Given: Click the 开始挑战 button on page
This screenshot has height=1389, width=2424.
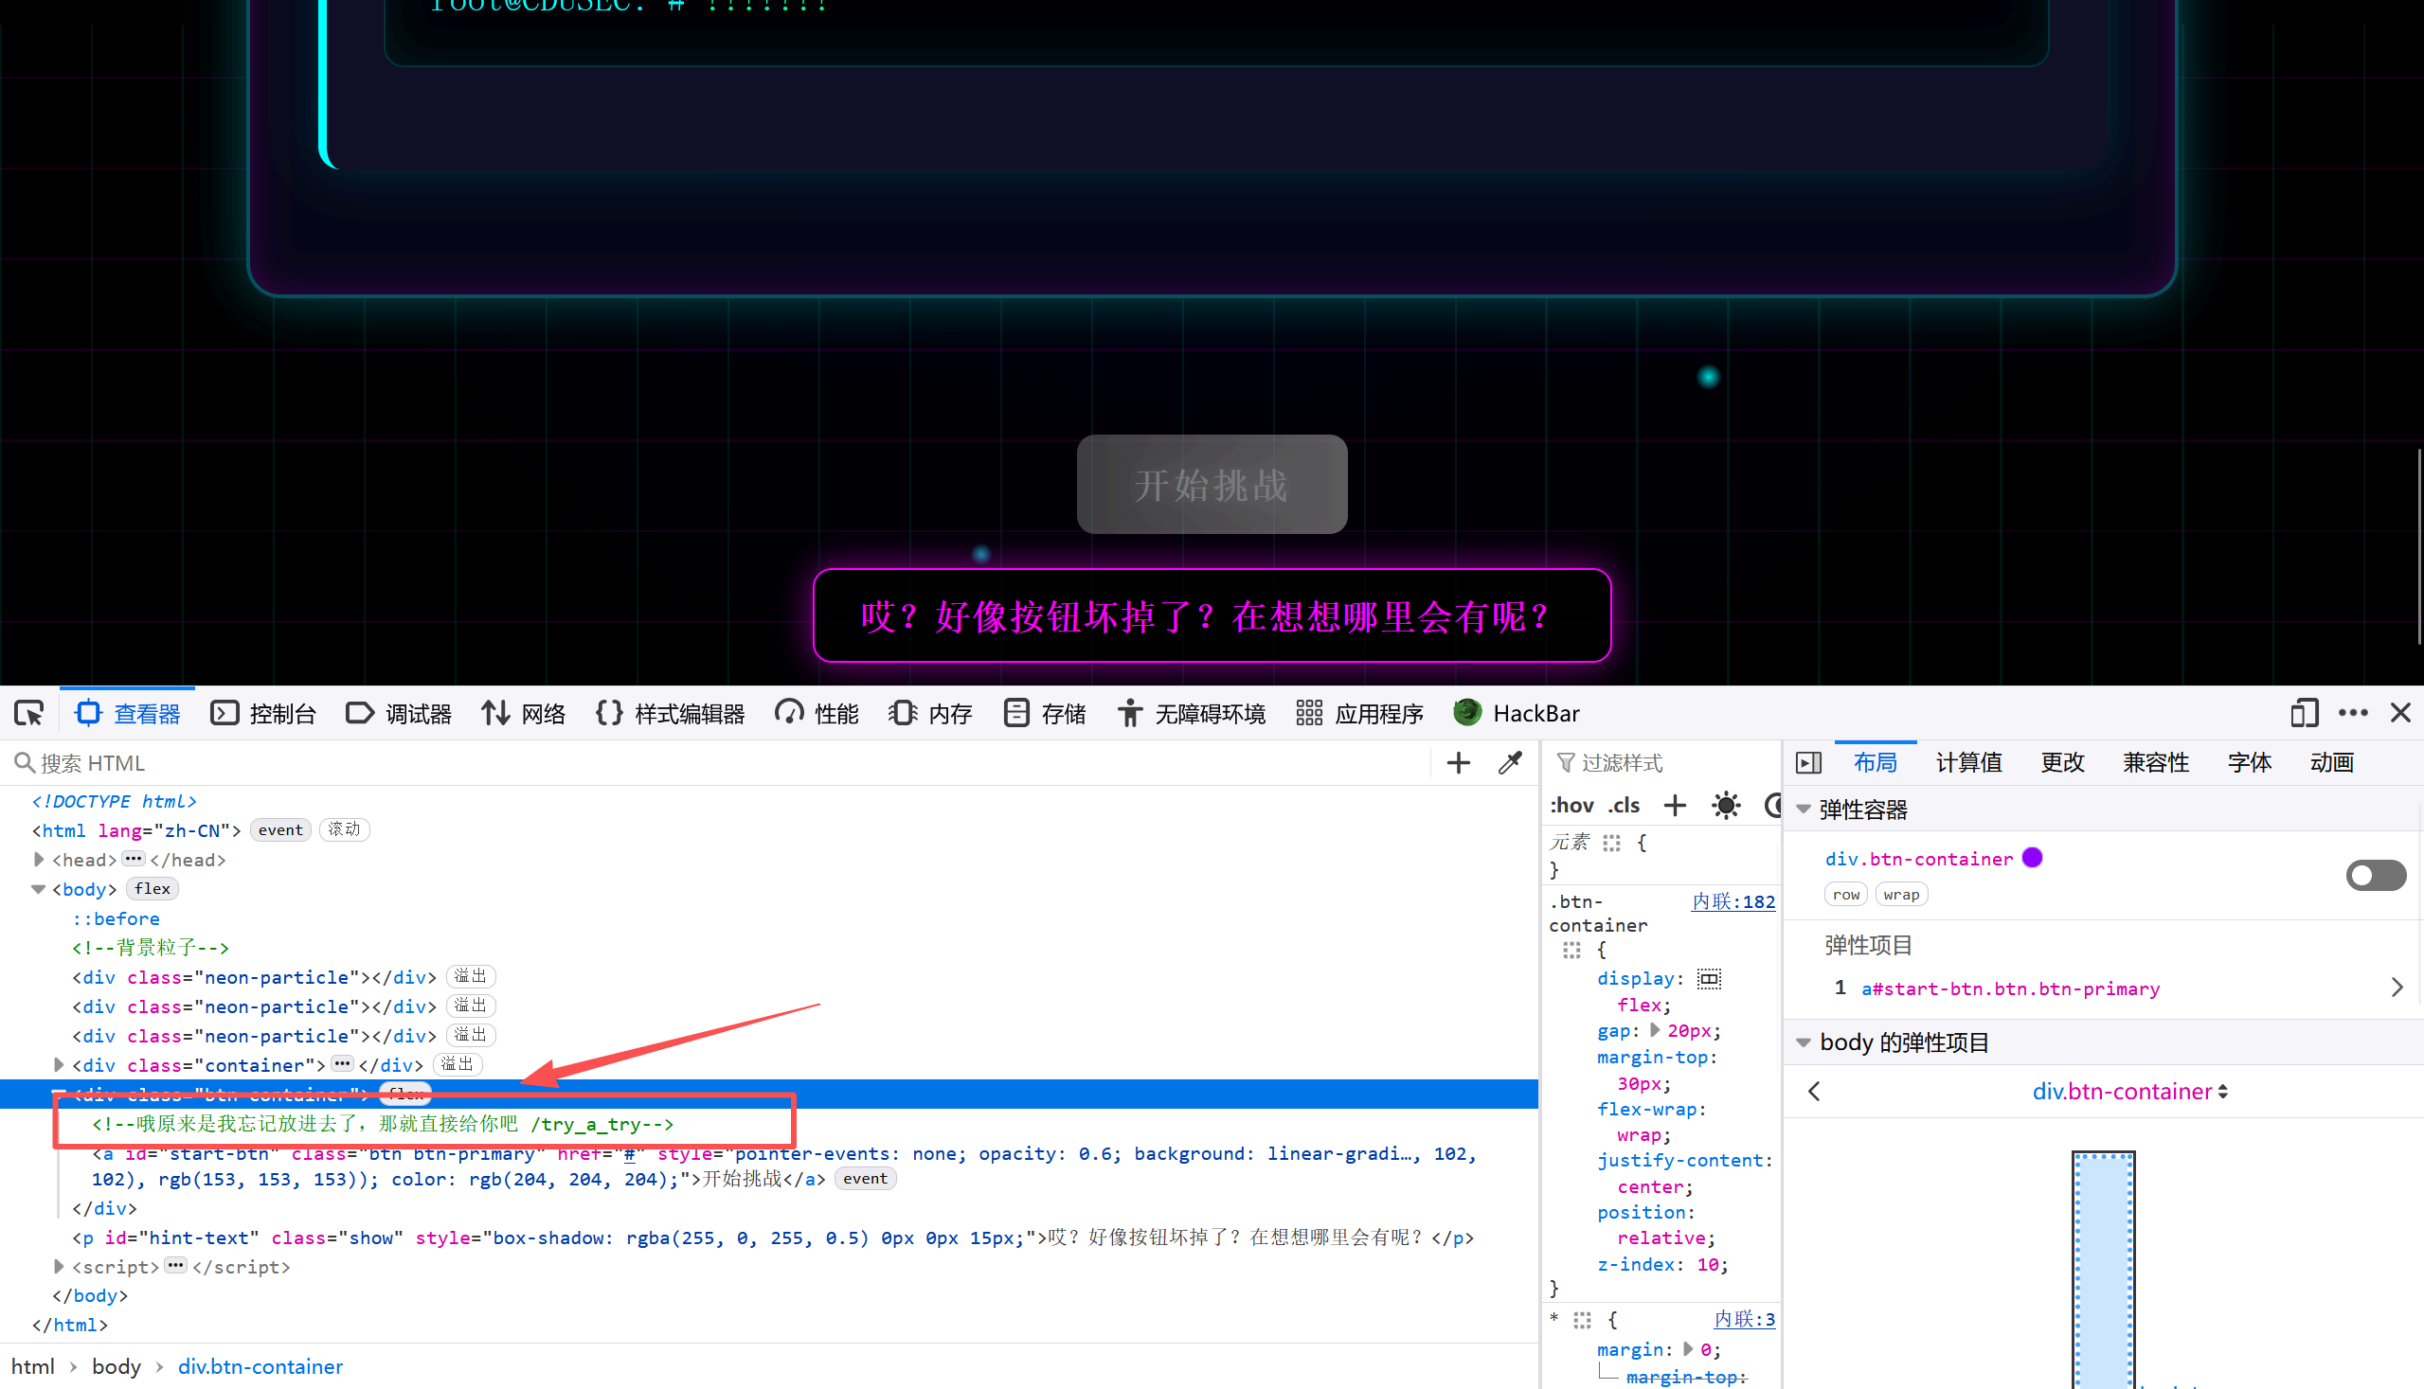Looking at the screenshot, I should point(1211,485).
